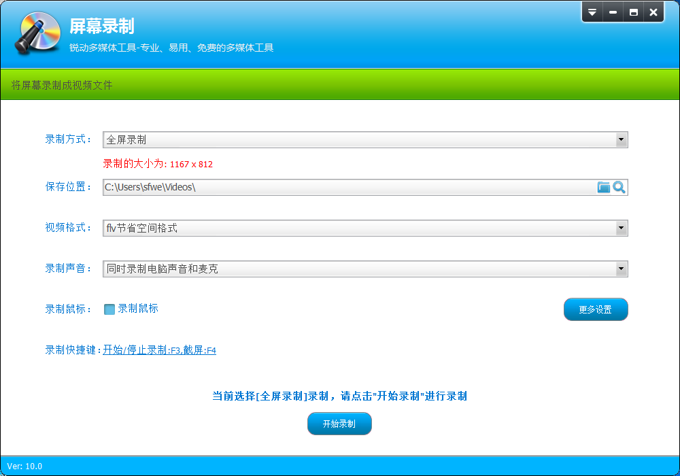Expand the 视频格式 video format dropdown

[x=621, y=228]
